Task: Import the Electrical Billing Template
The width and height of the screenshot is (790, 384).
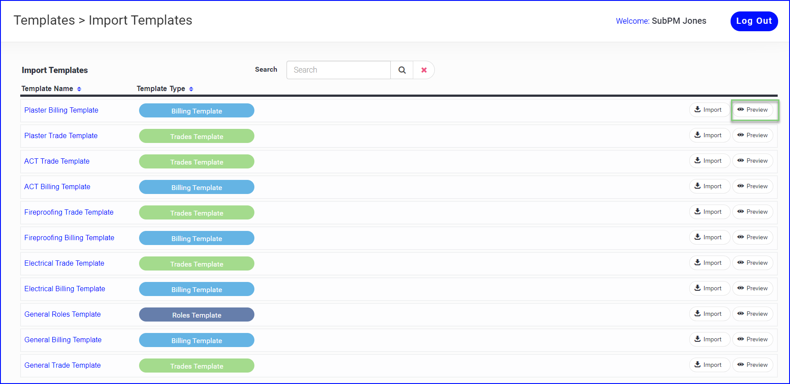Action: pyautogui.click(x=709, y=289)
